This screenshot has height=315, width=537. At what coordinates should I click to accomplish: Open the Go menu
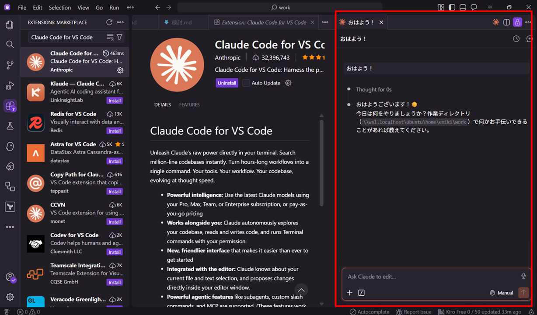click(x=99, y=7)
